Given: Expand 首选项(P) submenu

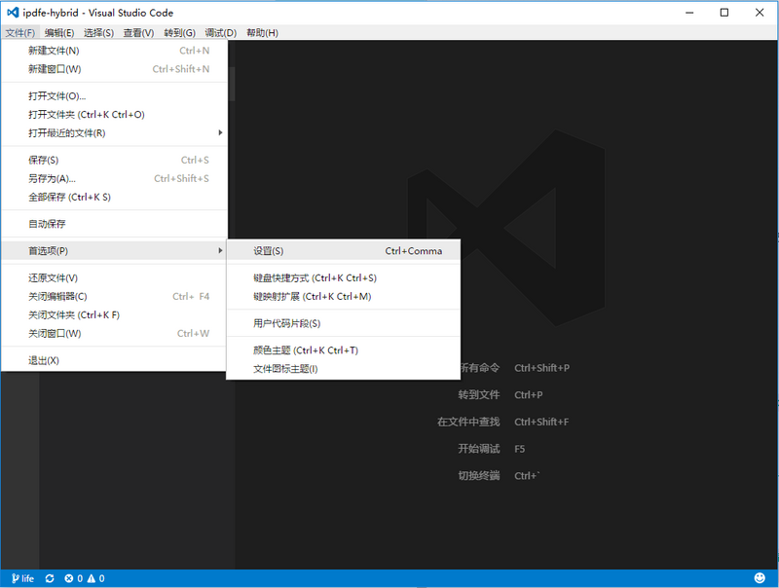Looking at the screenshot, I should 114,251.
